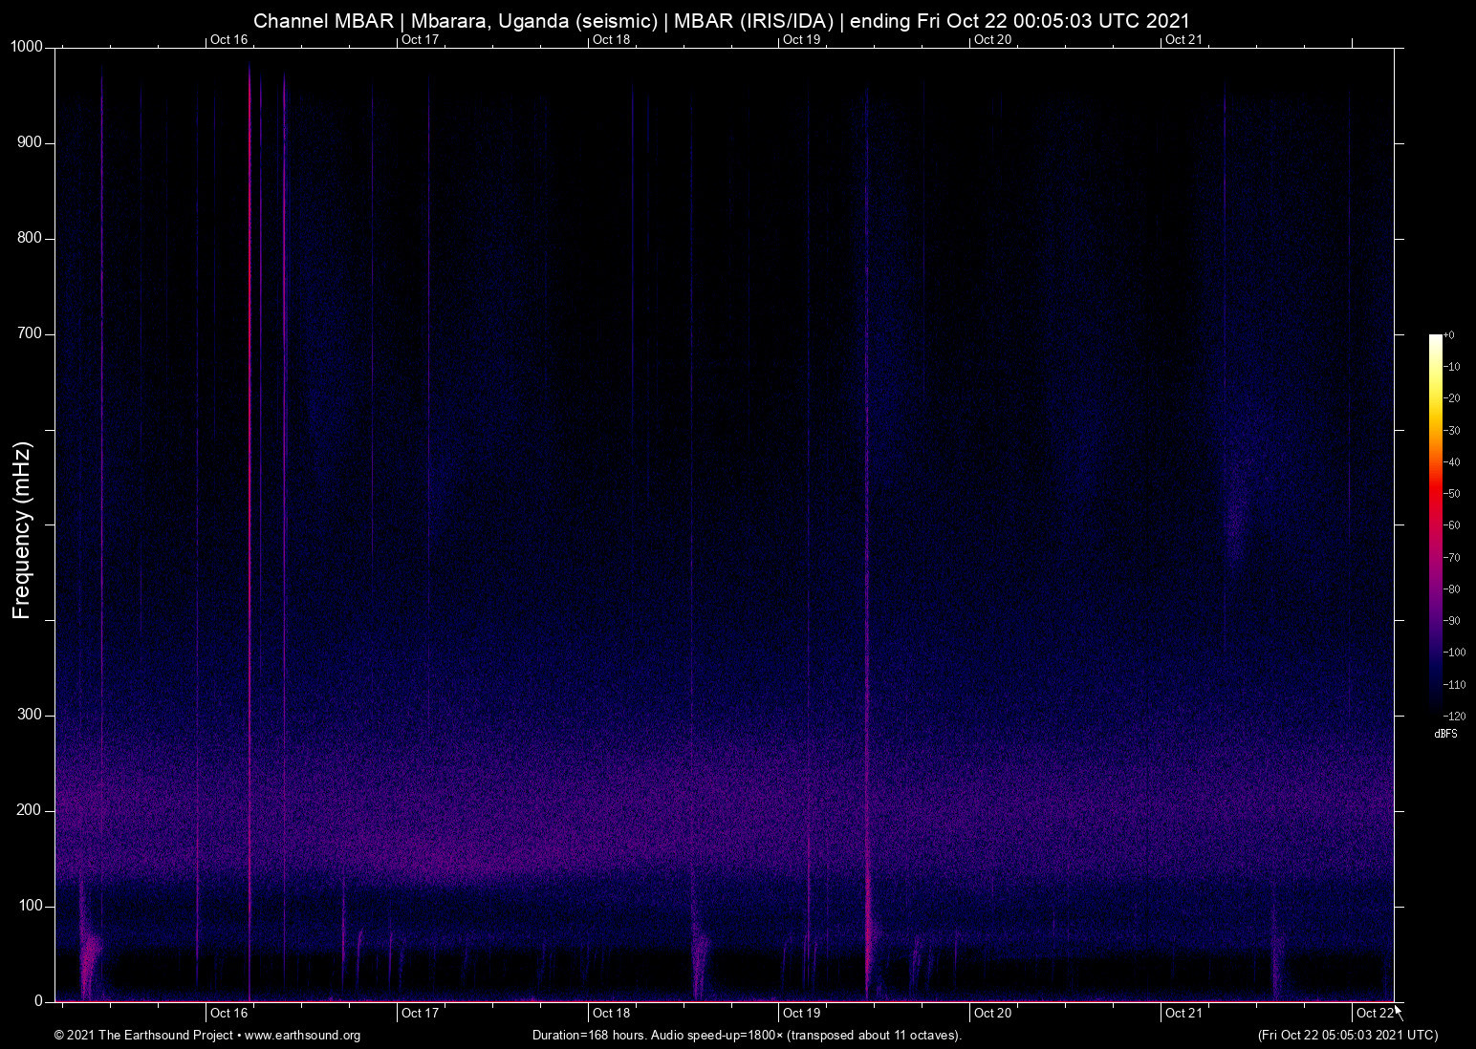Click 'Oct 16' on the bottom time axis
The image size is (1476, 1049).
pyautogui.click(x=229, y=1013)
